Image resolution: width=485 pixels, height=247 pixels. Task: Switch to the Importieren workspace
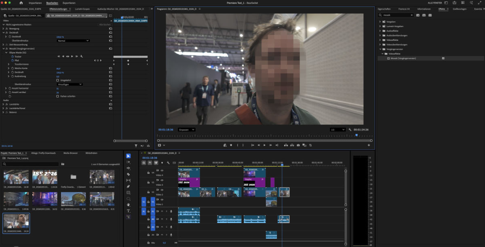pyautogui.click(x=35, y=3)
